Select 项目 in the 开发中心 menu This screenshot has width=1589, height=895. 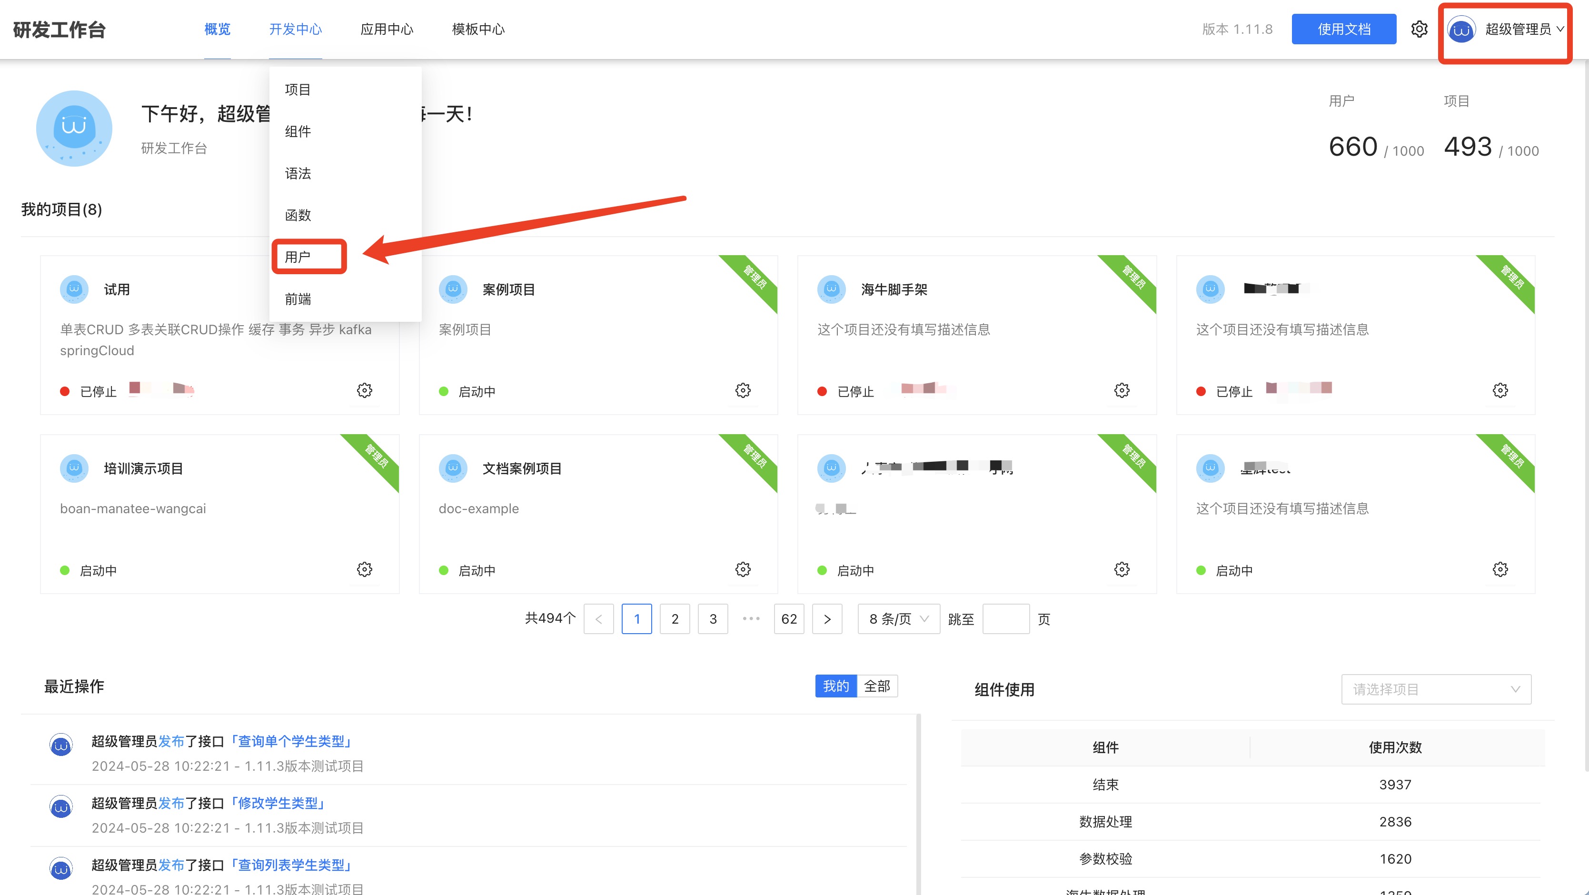[x=346, y=89]
